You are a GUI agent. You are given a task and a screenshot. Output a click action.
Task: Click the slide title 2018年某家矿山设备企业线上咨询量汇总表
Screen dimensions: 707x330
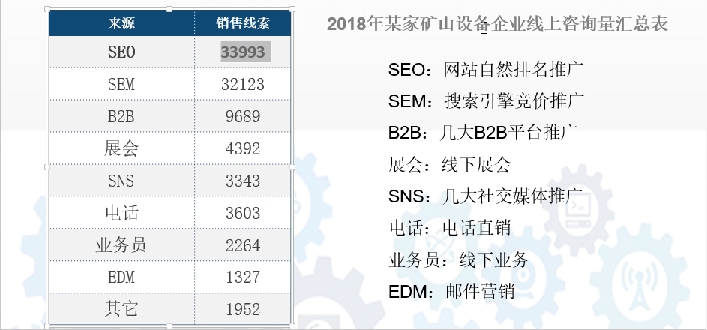pyautogui.click(x=497, y=24)
